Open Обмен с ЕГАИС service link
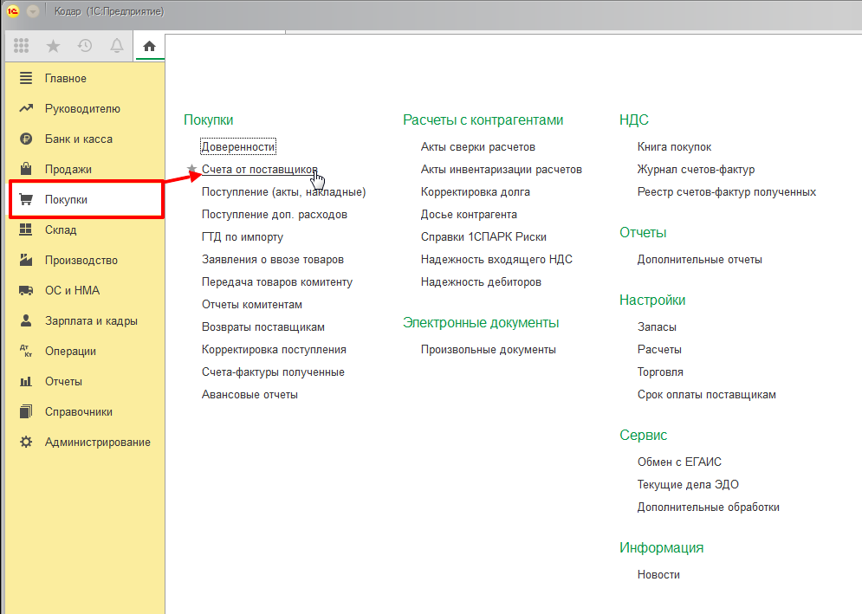Screen dimensions: 862x614 (x=678, y=462)
